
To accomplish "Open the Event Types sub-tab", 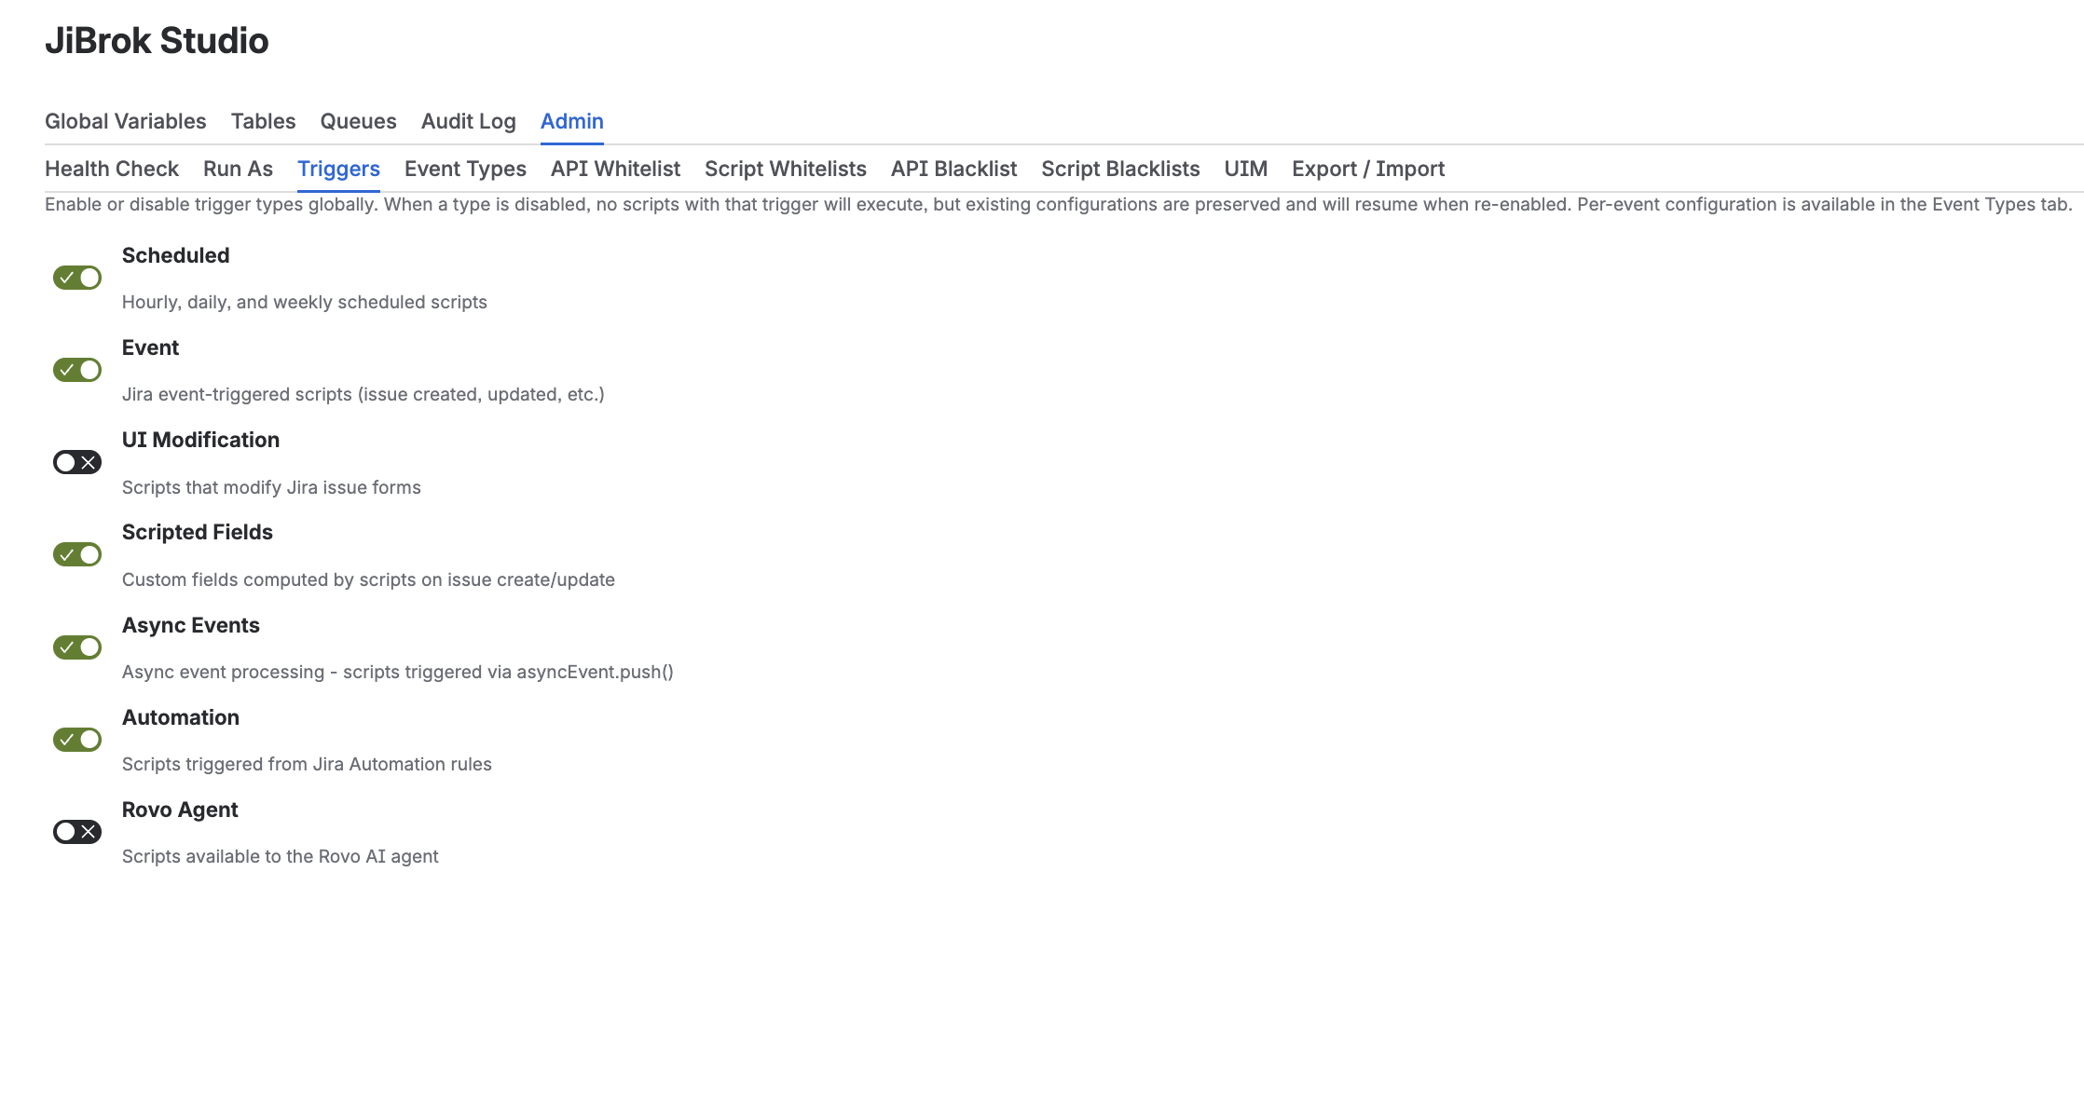I will 465,169.
